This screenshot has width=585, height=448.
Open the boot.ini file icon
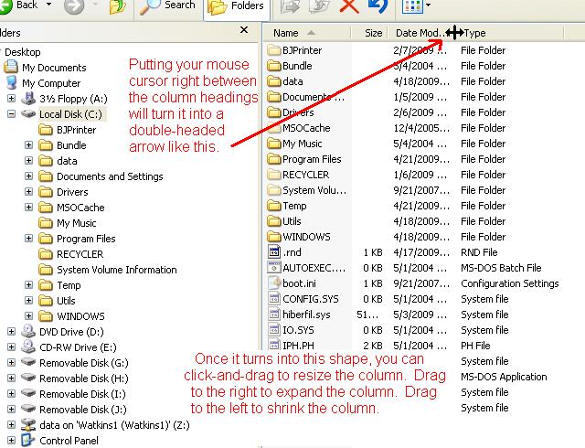273,283
